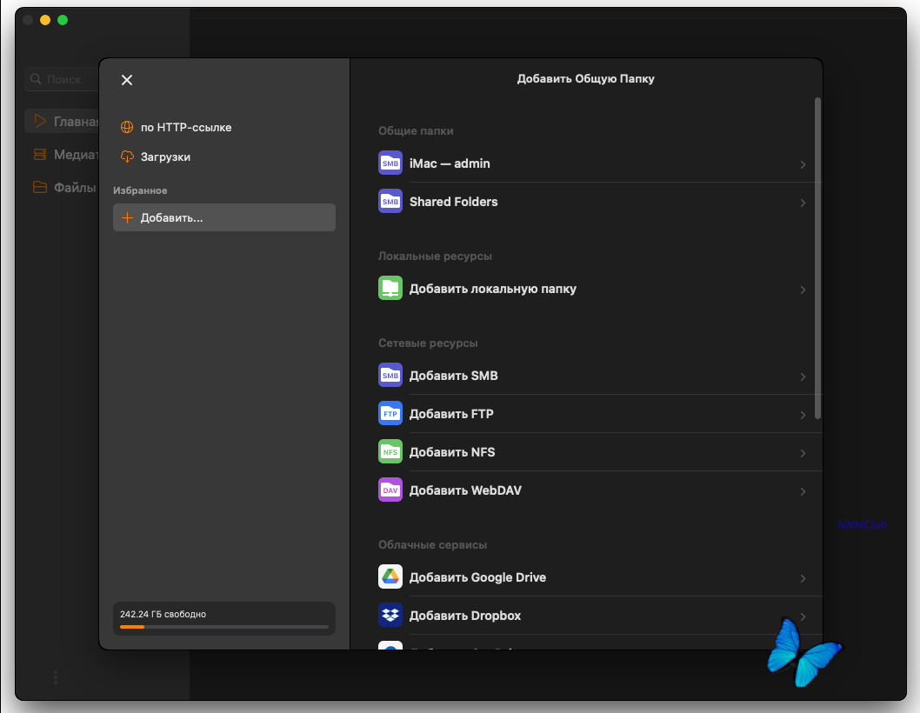Click the SMB icon for Shared Folders
Image resolution: width=920 pixels, height=713 pixels.
click(x=390, y=201)
